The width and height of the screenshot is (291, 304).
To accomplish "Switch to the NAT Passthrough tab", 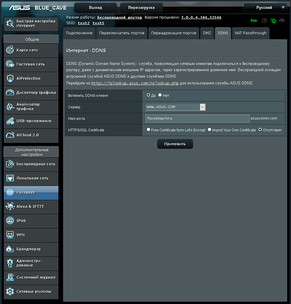I will (x=250, y=33).
